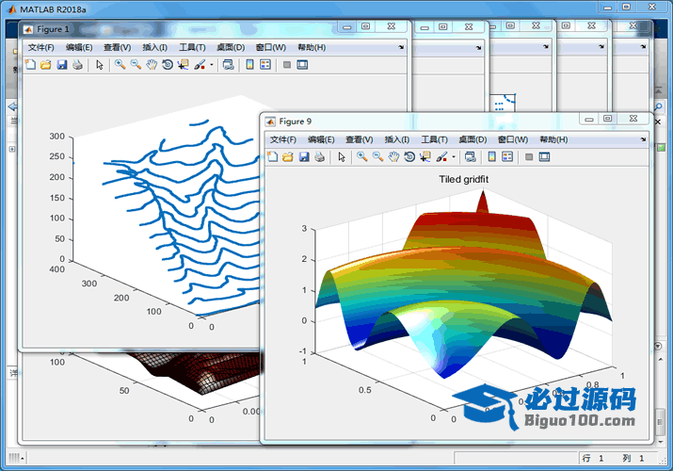
Task: Click dock arrow on Figure 9 menu bar
Action: point(643,139)
